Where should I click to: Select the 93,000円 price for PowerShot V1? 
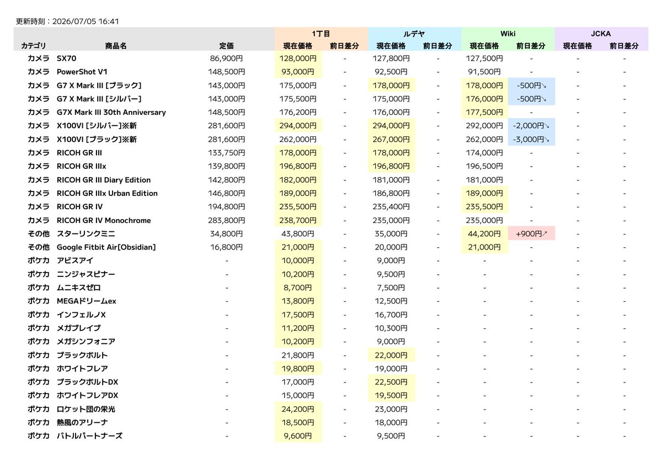click(298, 72)
